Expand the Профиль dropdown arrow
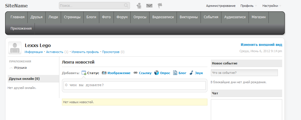 256,6
